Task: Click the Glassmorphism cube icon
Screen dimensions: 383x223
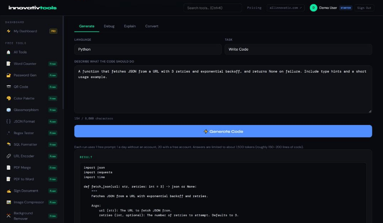Action: 9,110
